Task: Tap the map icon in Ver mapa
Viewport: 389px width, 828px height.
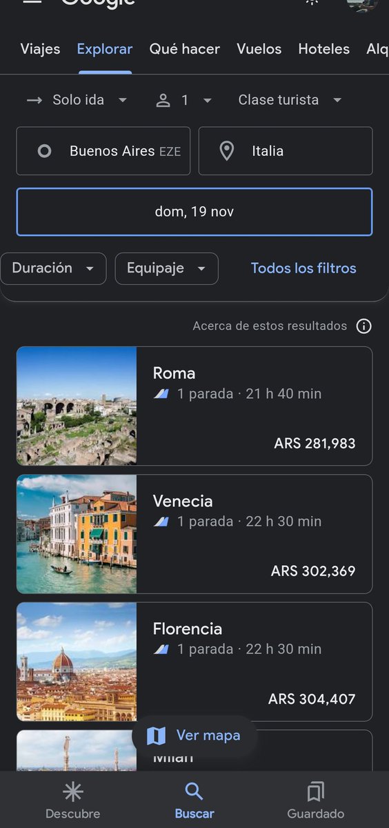Action: [x=157, y=736]
